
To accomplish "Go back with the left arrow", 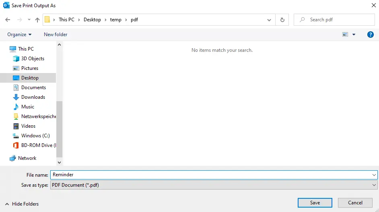I will (x=8, y=20).
